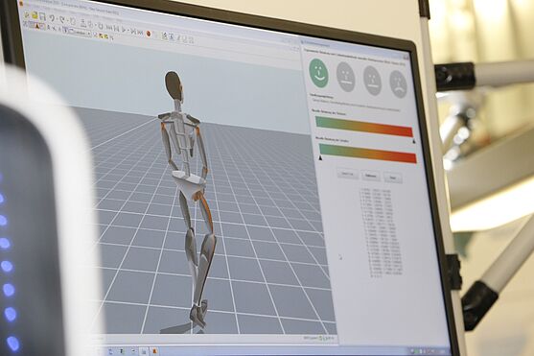Click the middle button below the gradient bars

click(370, 176)
